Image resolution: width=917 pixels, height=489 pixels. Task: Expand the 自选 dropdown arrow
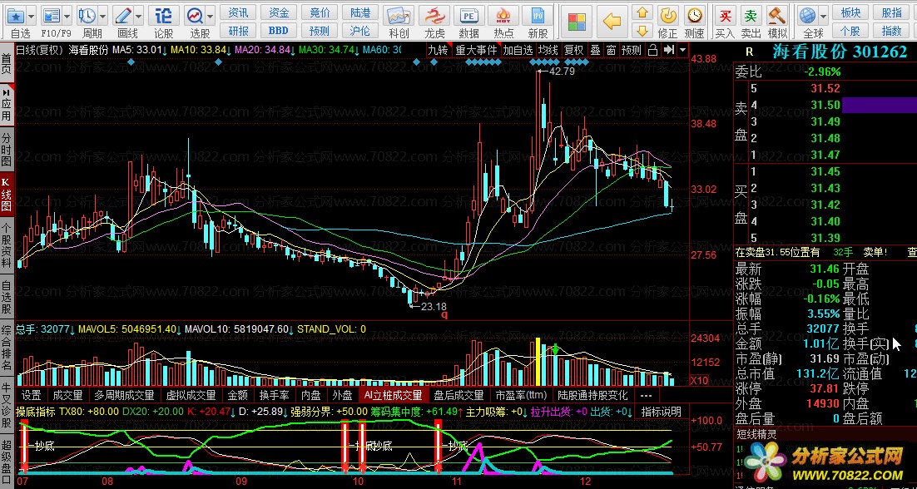pos(31,16)
